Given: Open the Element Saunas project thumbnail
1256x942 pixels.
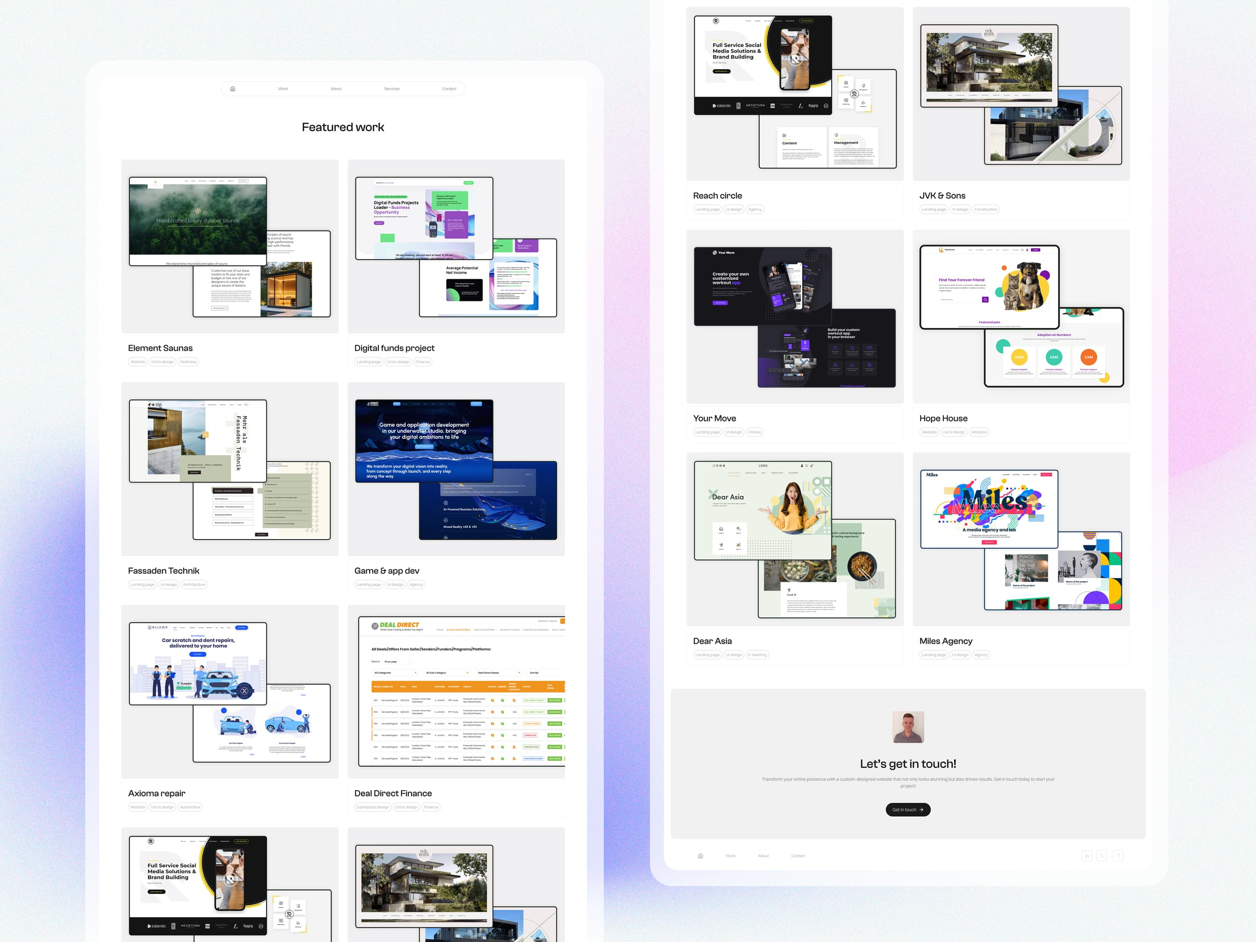Looking at the screenshot, I should (x=230, y=246).
